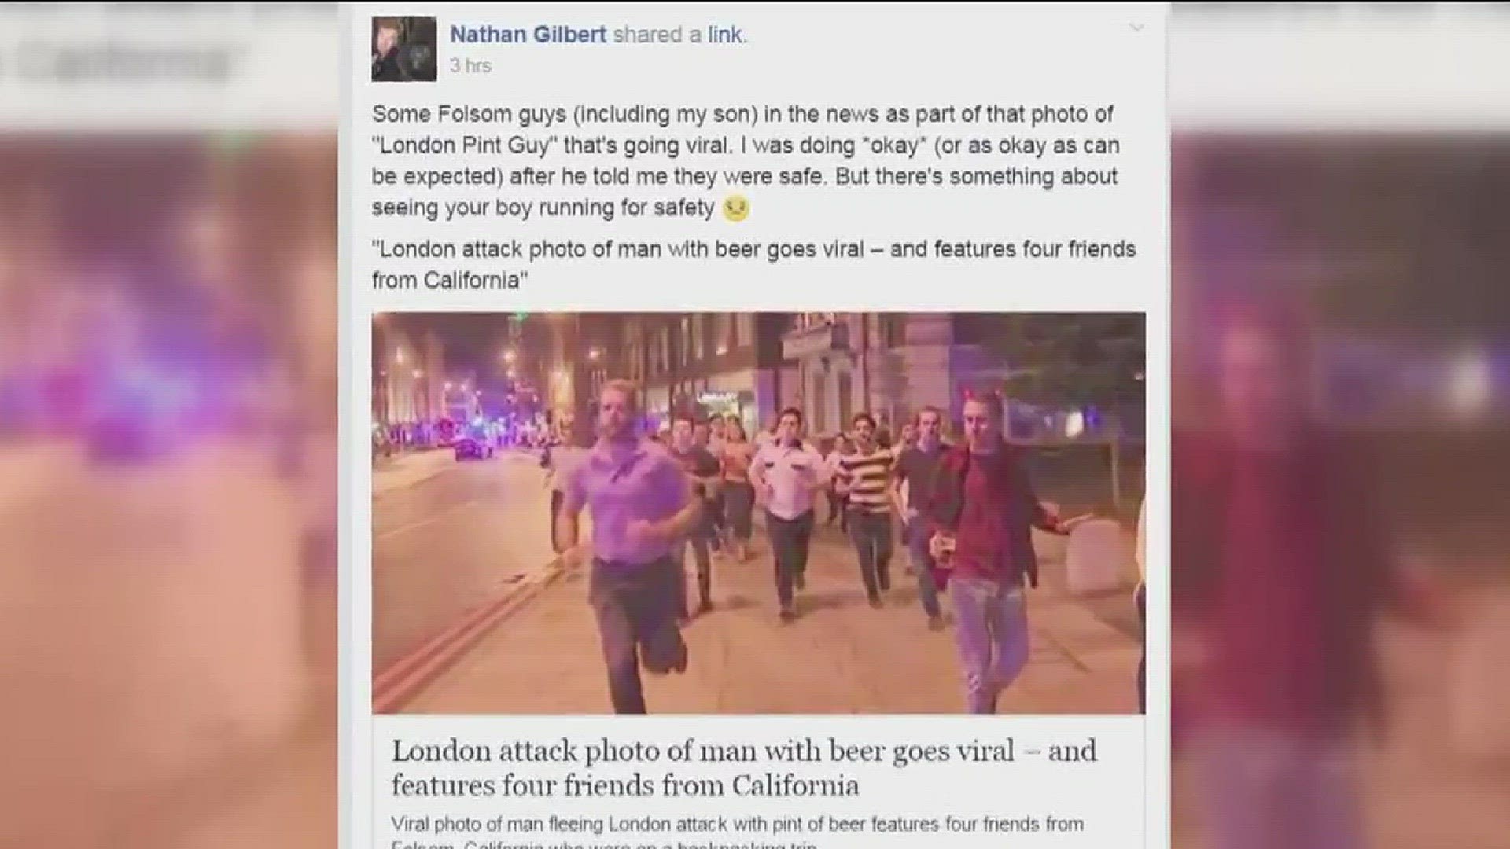The image size is (1510, 849).
Task: Click the quoted 'London attack photo' text
Action: click(x=753, y=265)
